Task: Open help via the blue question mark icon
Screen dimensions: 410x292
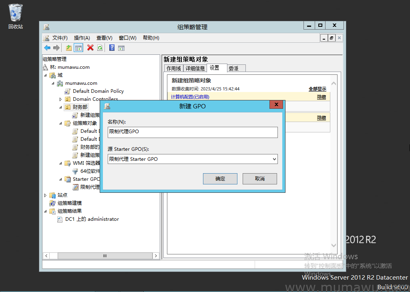Action: pyautogui.click(x=112, y=48)
